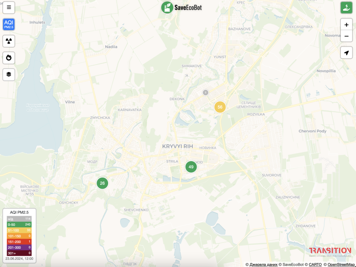The height and width of the screenshot is (267, 356).
Task: Toggle the fire layer icon
Action: (x=8, y=58)
